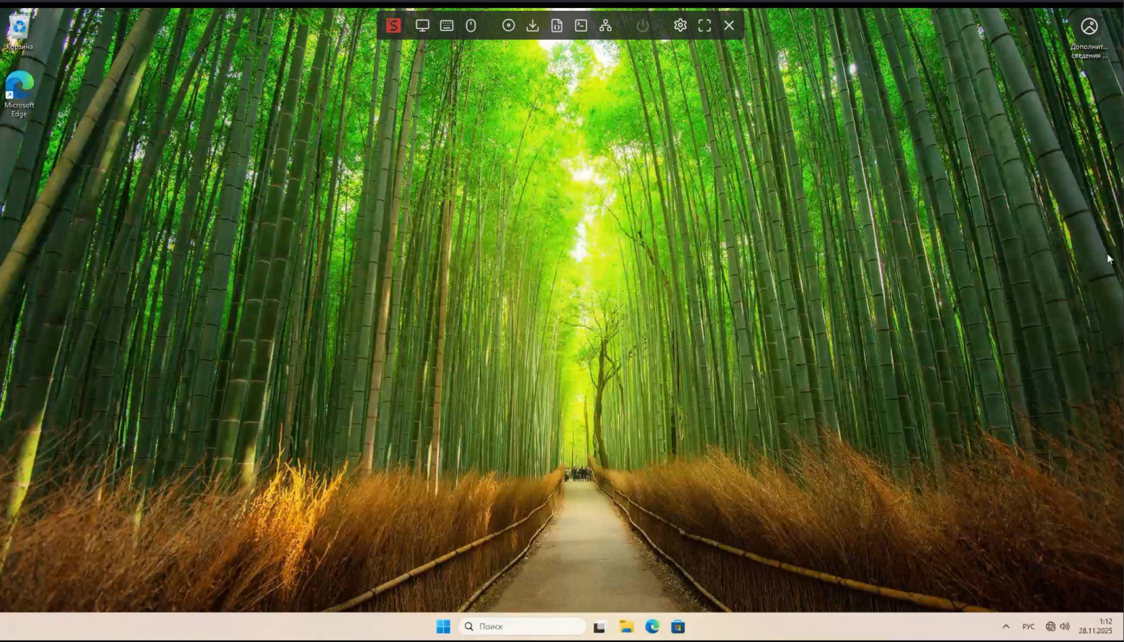Open the Windows Start menu
Image resolution: width=1124 pixels, height=642 pixels.
tap(443, 627)
